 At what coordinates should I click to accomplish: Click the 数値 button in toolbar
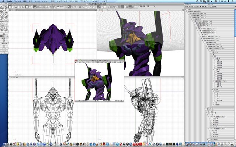click(x=58, y=6)
